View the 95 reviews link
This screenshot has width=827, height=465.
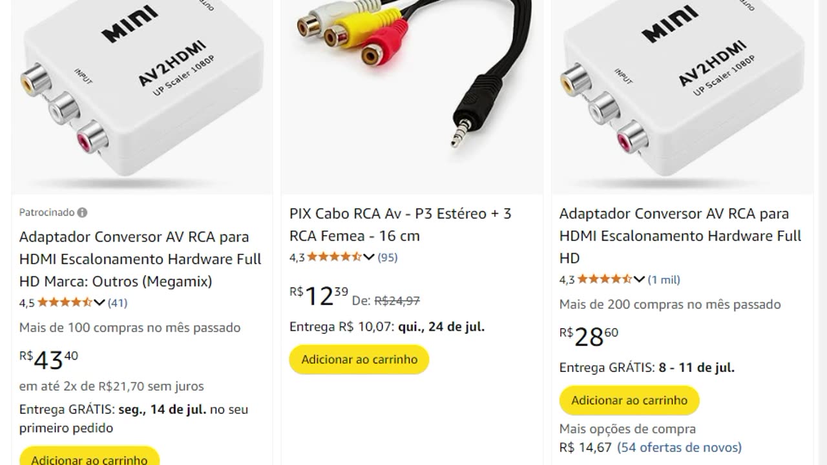[388, 257]
